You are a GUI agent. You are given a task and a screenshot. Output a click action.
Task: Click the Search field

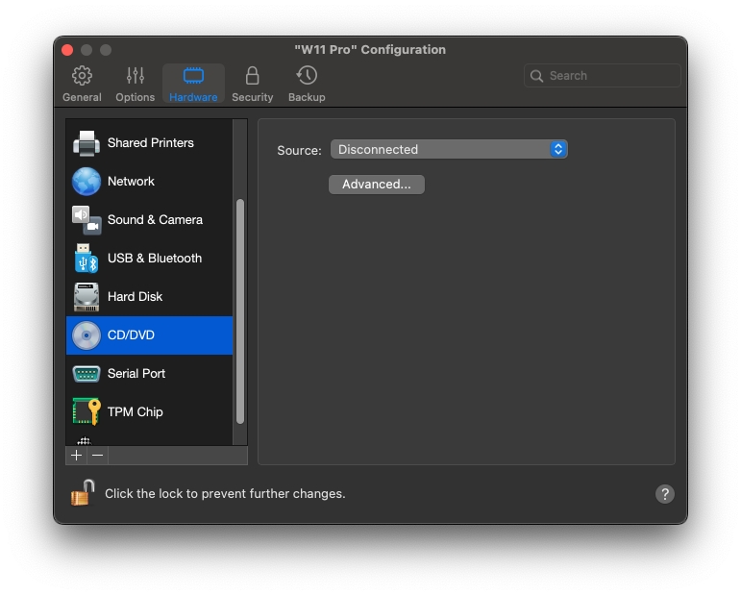click(x=603, y=76)
